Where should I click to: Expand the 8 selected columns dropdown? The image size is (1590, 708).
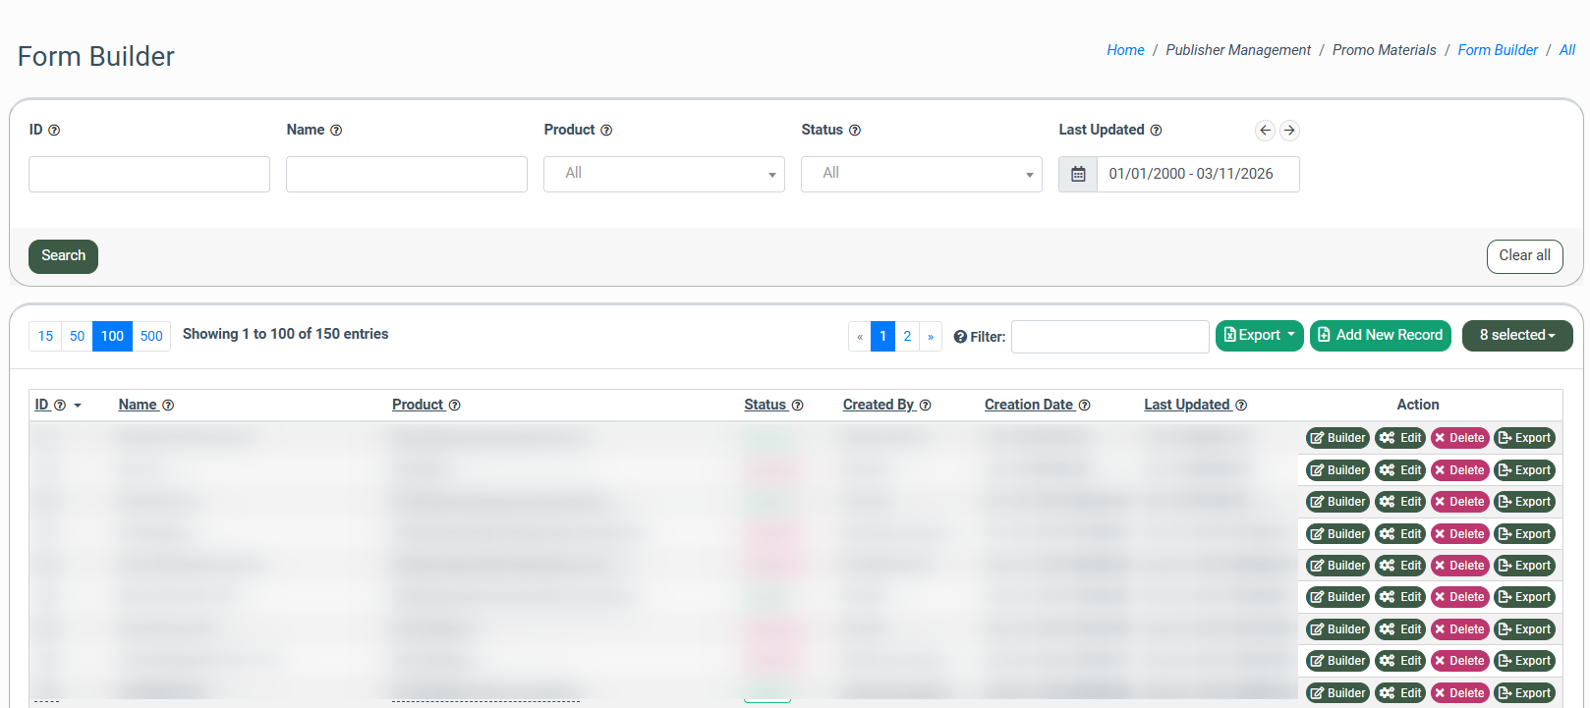[x=1516, y=335]
